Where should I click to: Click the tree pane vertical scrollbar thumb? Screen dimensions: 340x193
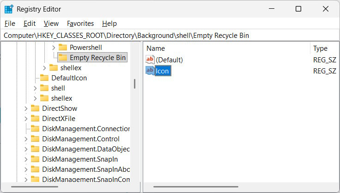pos(134,84)
